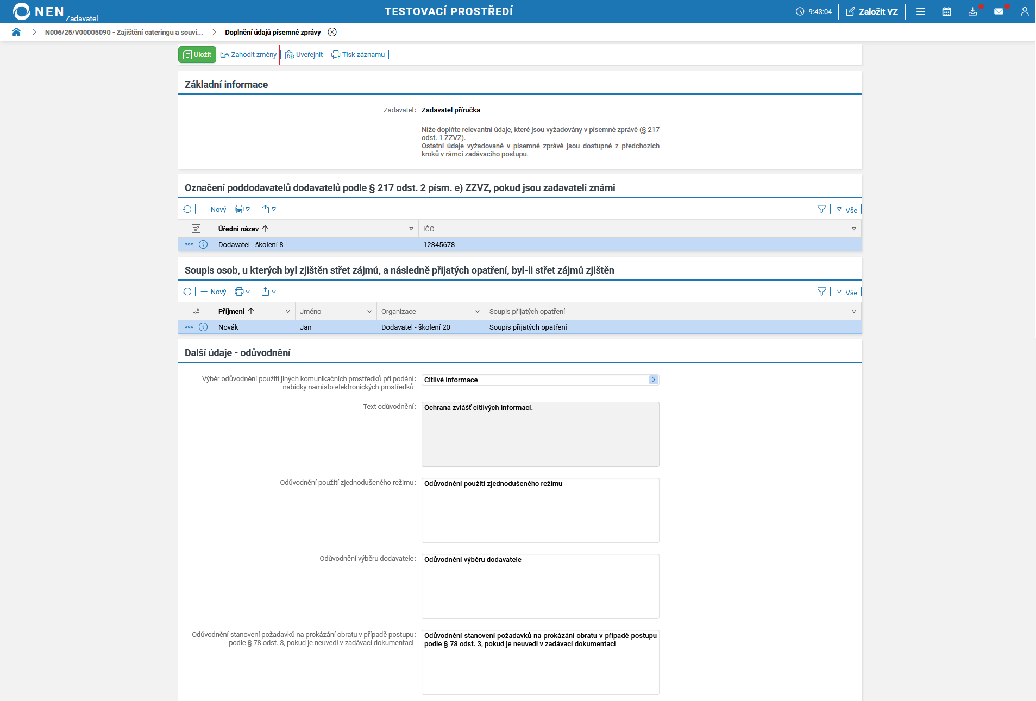The width and height of the screenshot is (1036, 701).
Task: Click the NEN logo
Action: tap(38, 11)
